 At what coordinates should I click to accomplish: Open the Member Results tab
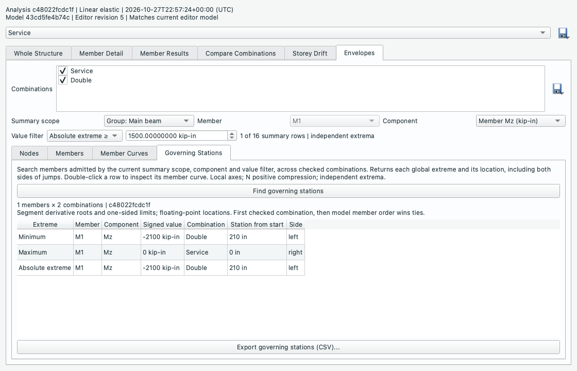[x=164, y=54]
